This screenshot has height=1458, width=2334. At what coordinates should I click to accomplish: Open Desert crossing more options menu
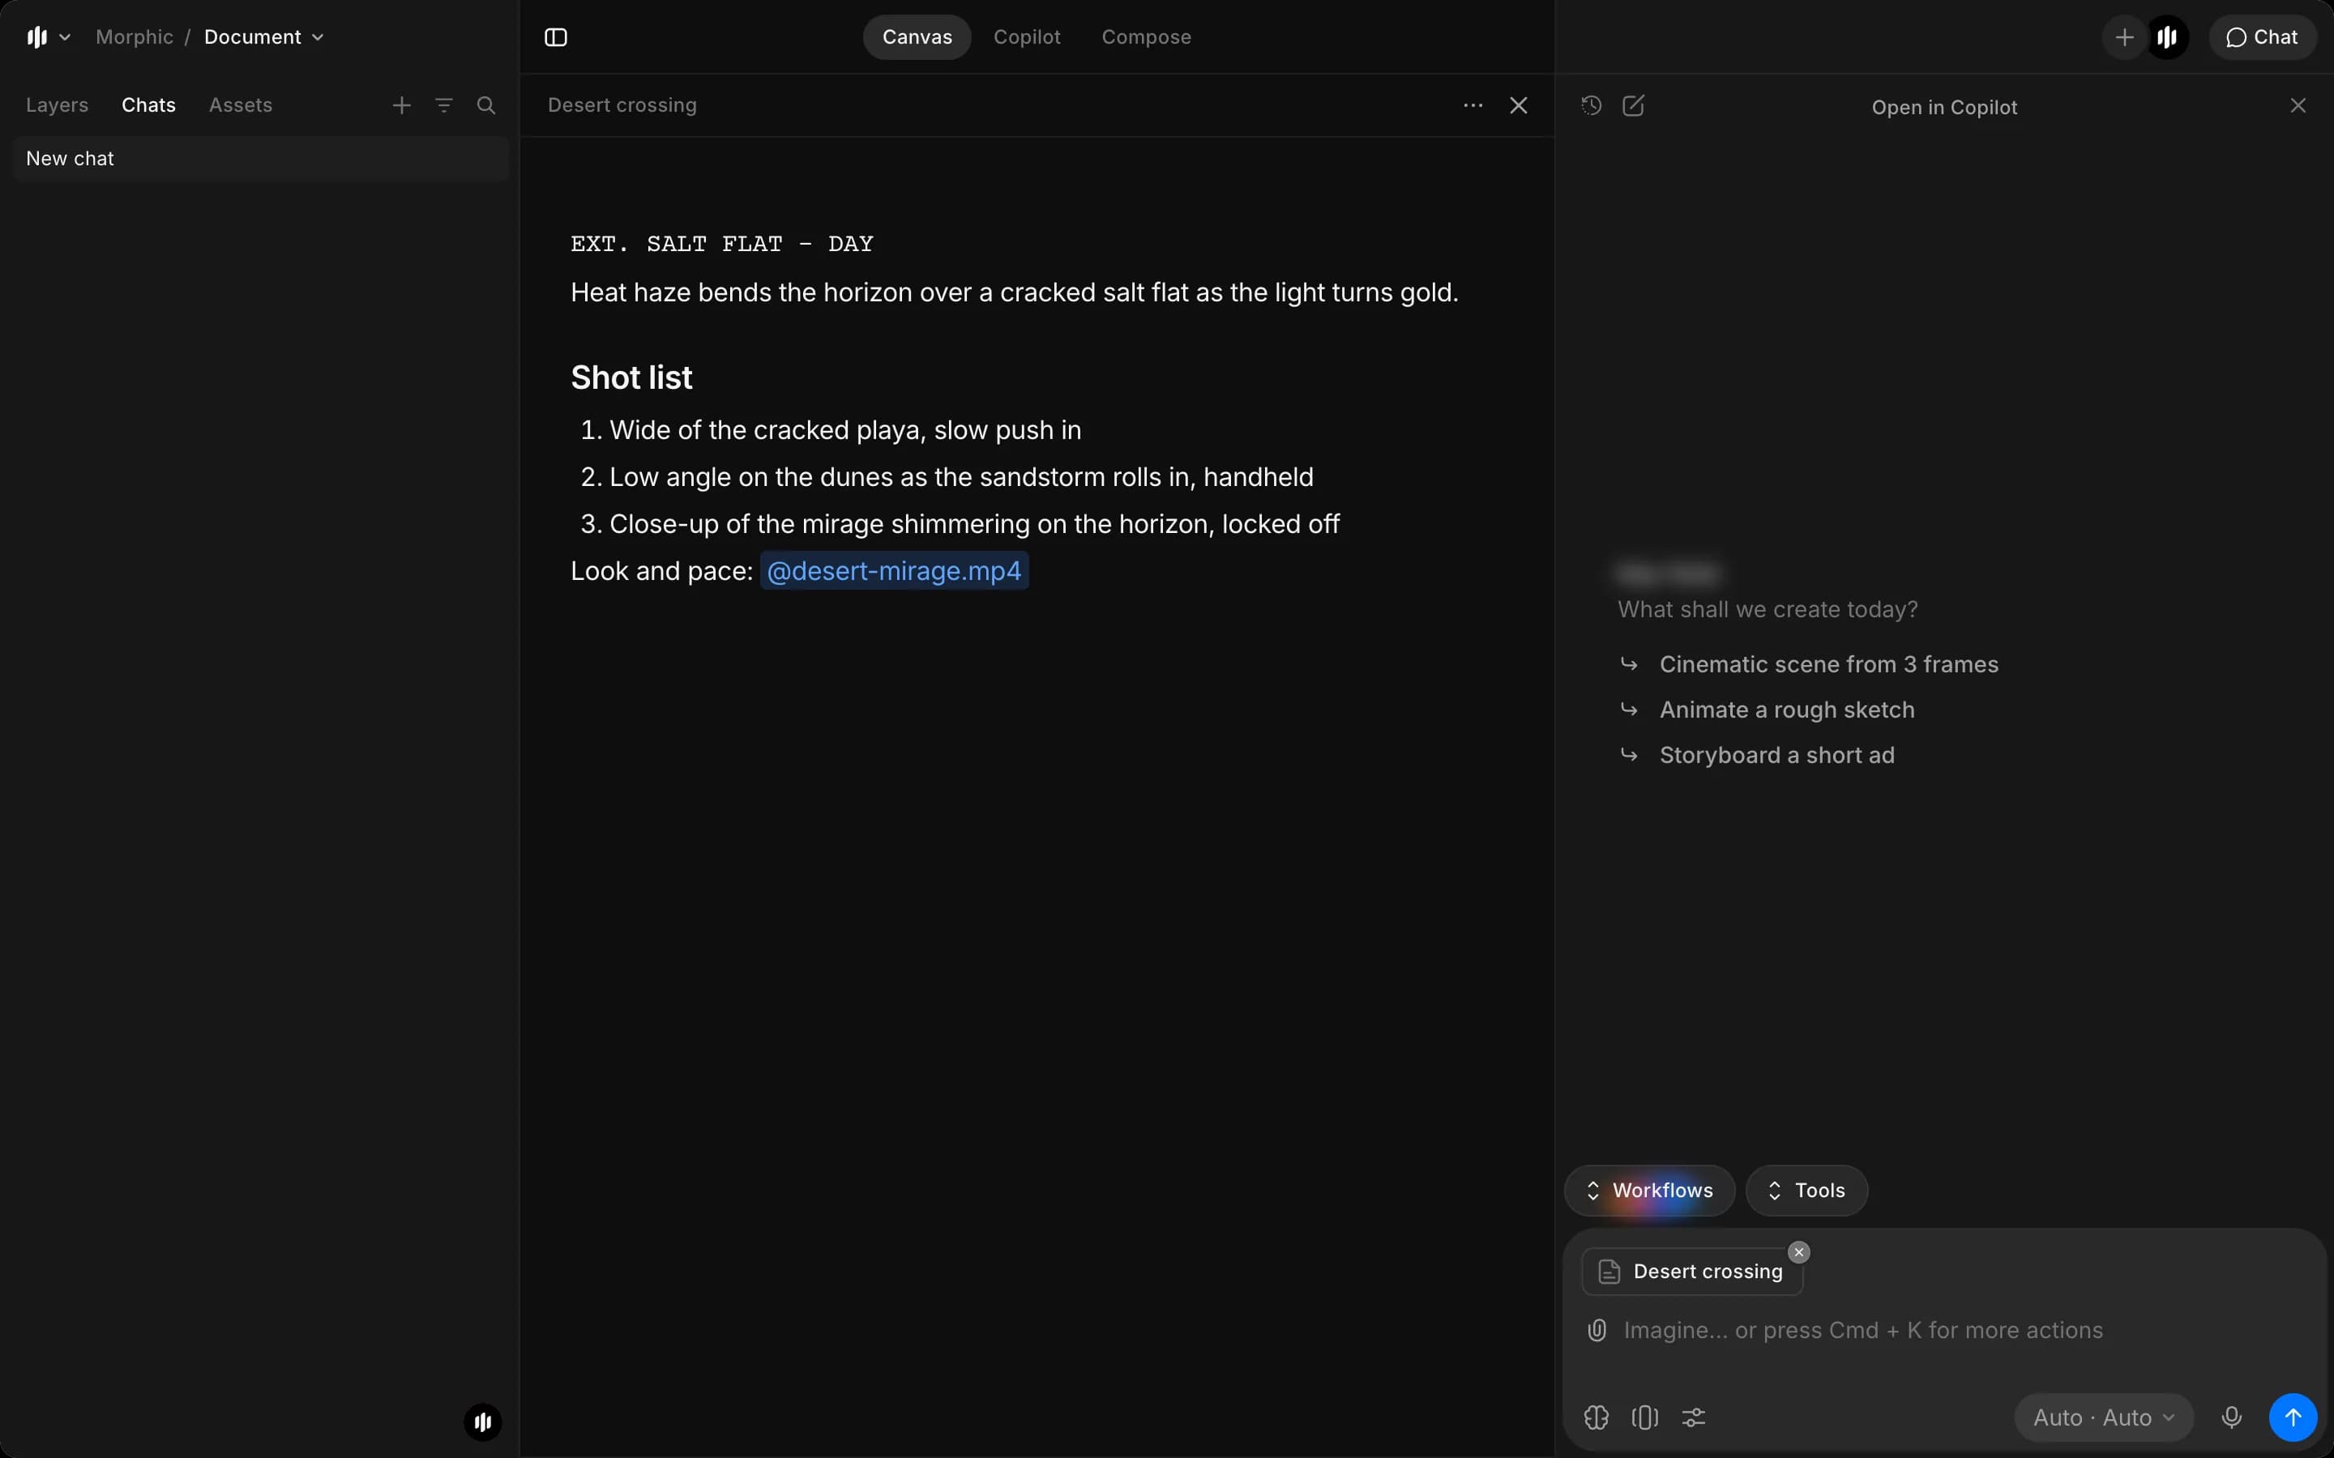tap(1473, 105)
